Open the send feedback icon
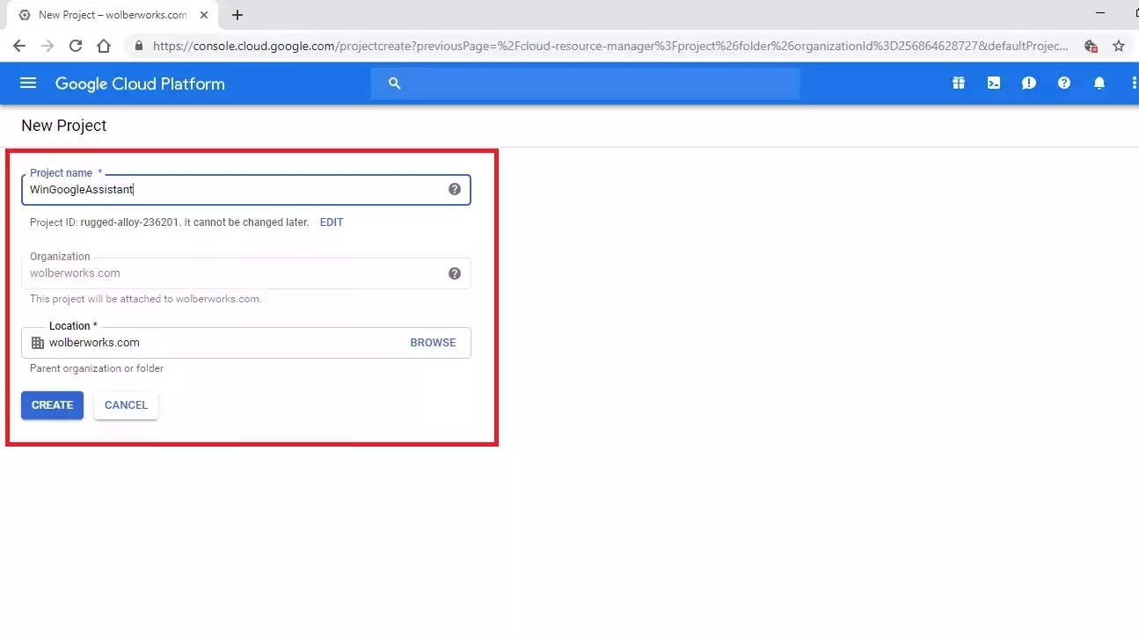The image size is (1139, 640). [x=1028, y=84]
